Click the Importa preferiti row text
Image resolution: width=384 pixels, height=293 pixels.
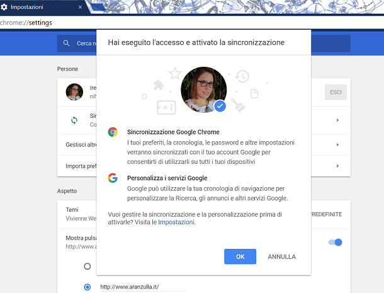point(81,166)
